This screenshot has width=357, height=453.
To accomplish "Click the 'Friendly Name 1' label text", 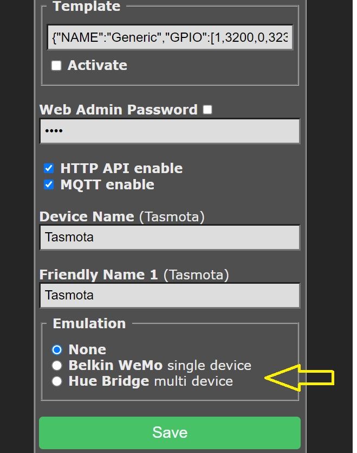I will pos(99,275).
